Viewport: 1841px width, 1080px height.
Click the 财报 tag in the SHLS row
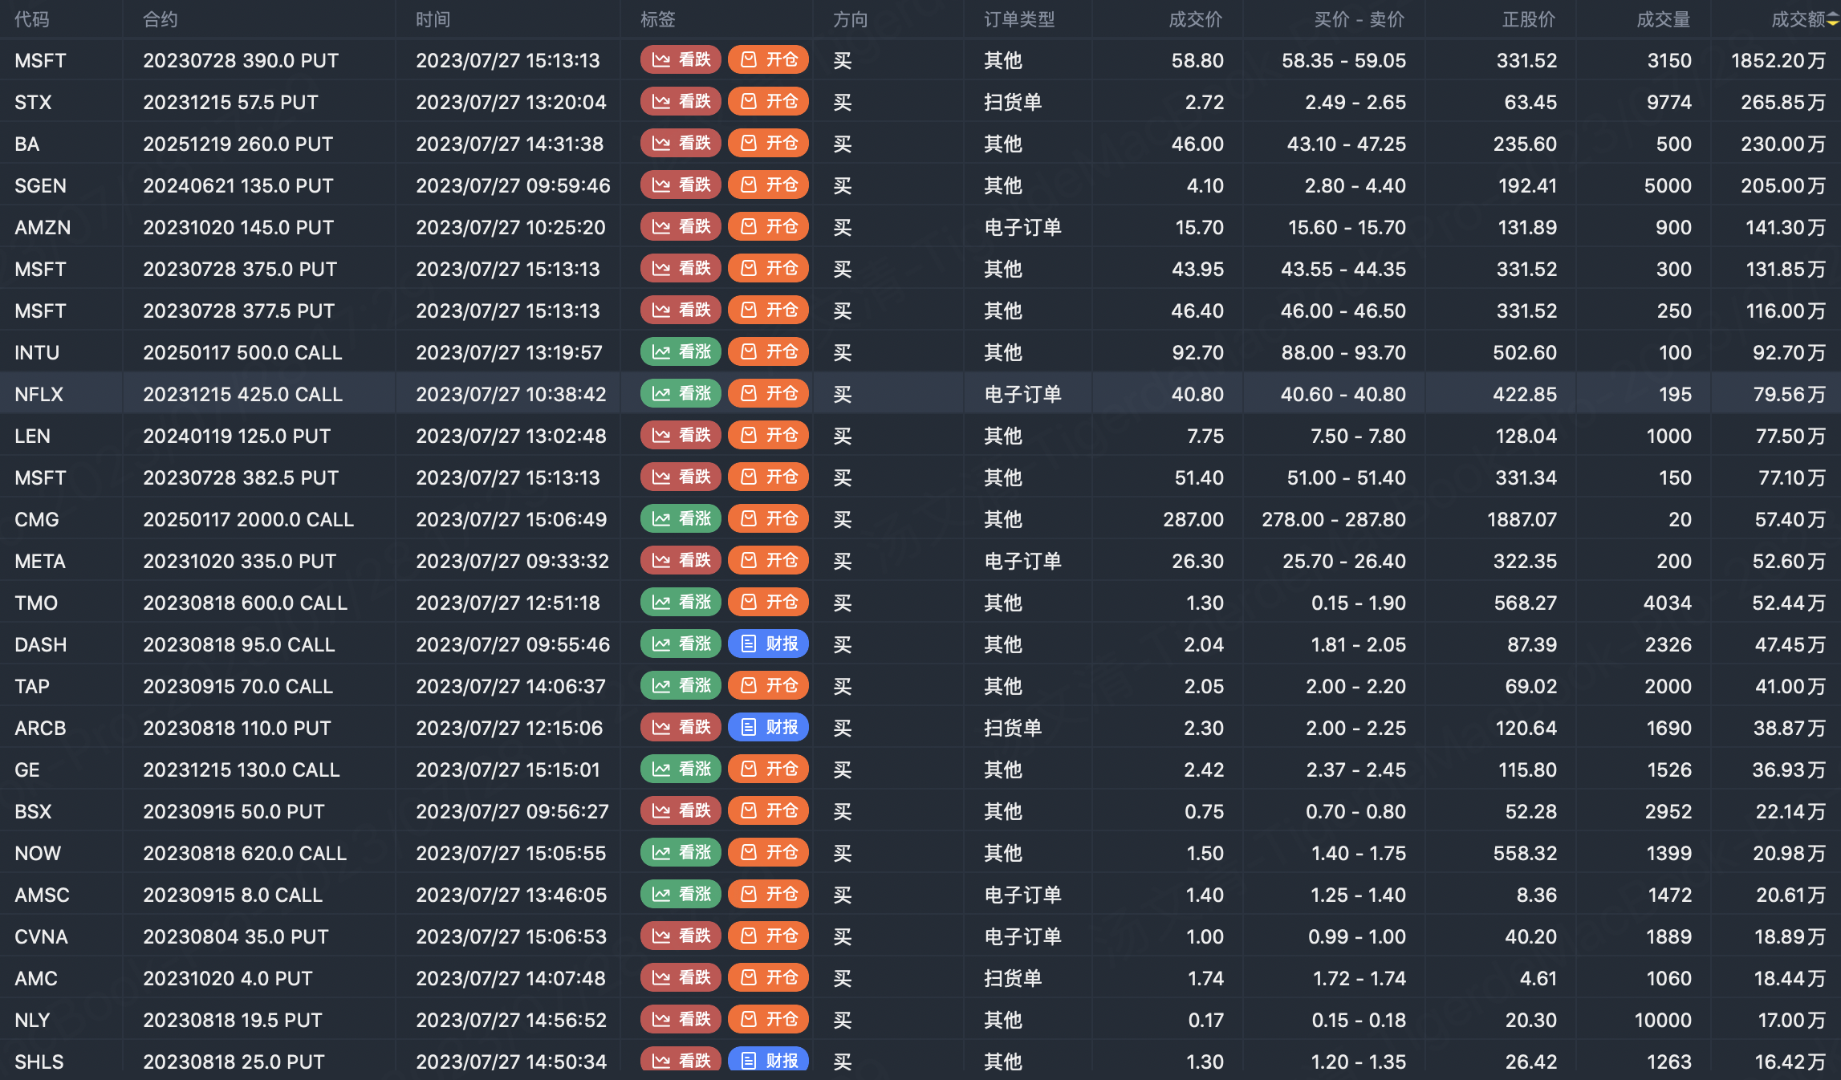[x=768, y=1061]
